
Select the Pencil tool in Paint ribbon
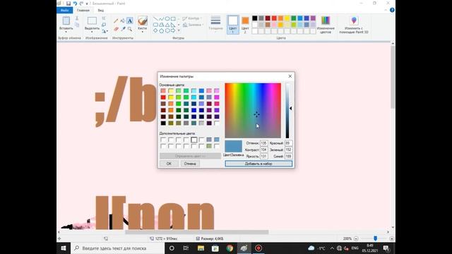[116, 21]
